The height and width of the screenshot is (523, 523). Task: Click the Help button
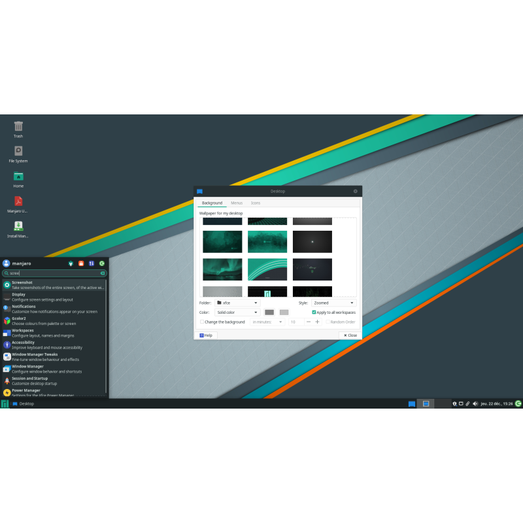coord(206,335)
